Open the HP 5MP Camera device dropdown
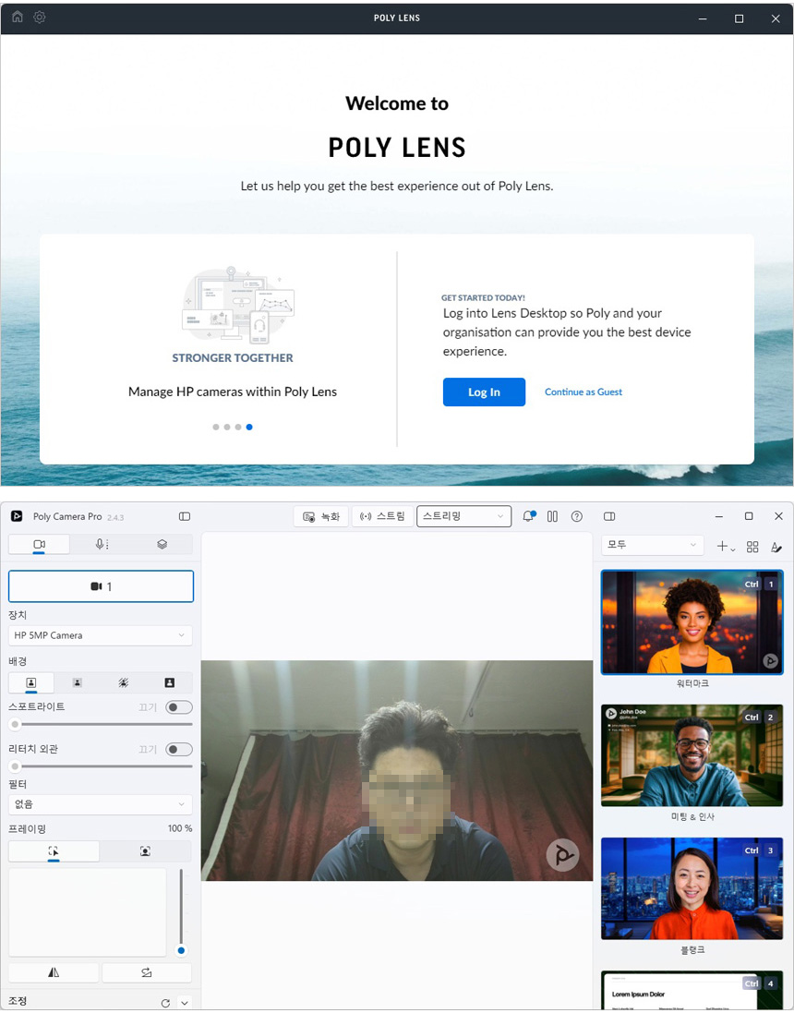Screen dimensions: 794x1013 pyautogui.click(x=101, y=635)
